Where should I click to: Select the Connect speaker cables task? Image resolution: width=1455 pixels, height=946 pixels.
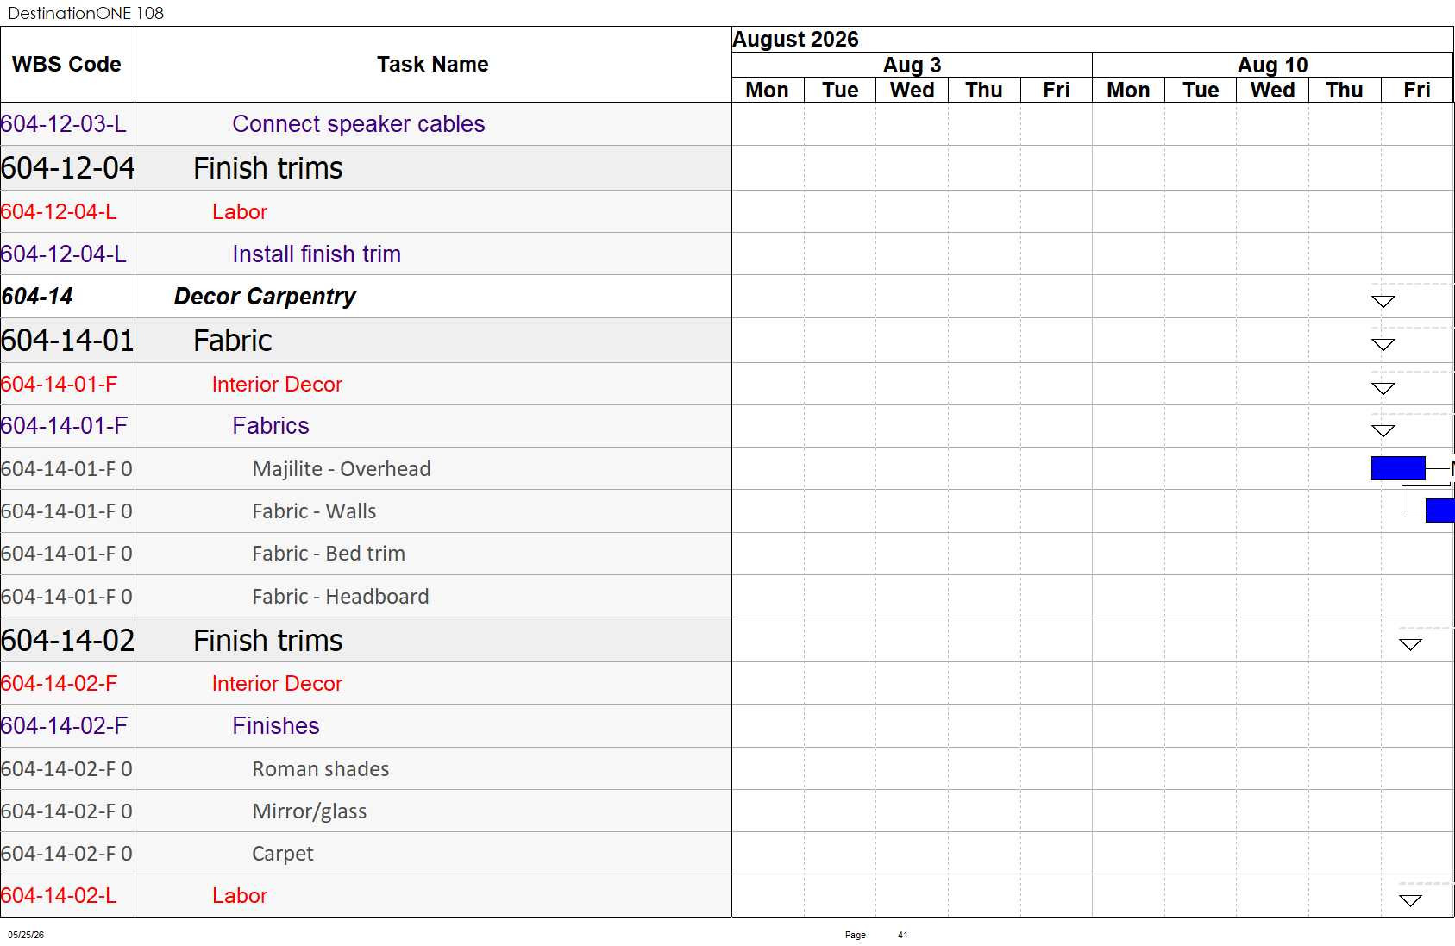(359, 124)
